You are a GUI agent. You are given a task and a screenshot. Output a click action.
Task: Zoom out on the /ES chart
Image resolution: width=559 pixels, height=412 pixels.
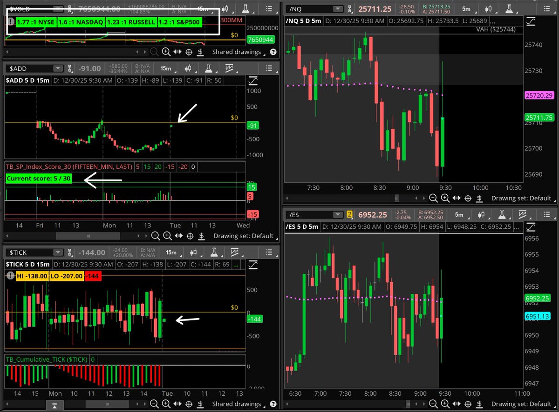[433, 404]
